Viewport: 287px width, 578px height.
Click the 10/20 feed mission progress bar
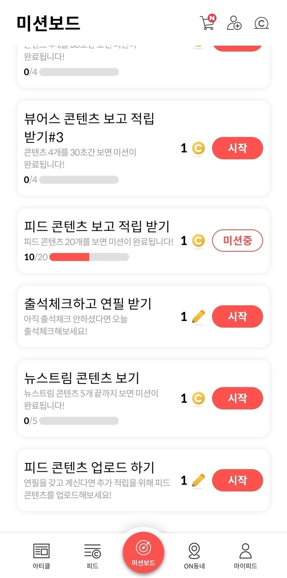(x=89, y=257)
